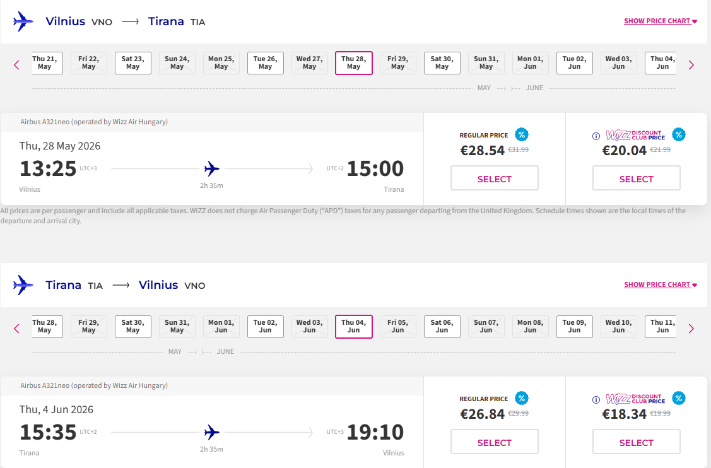Expand the outbound Show Price Chart
The height and width of the screenshot is (468, 711).
click(660, 21)
